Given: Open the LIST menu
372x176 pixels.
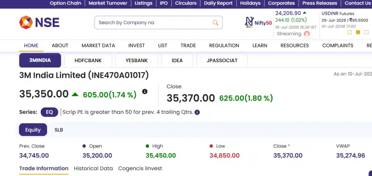Looking at the screenshot, I should tap(162, 45).
